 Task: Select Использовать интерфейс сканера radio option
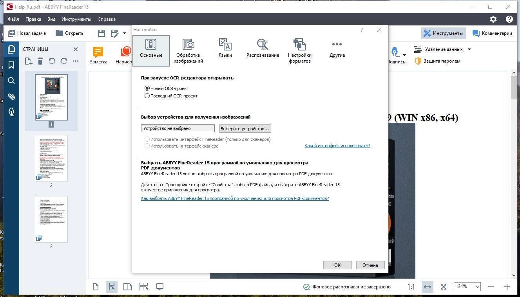(x=182, y=146)
